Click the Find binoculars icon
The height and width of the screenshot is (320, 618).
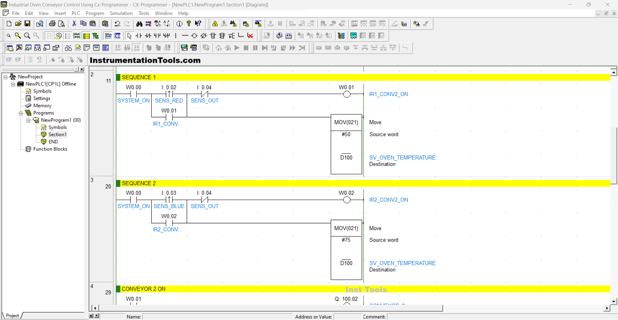tap(139, 24)
